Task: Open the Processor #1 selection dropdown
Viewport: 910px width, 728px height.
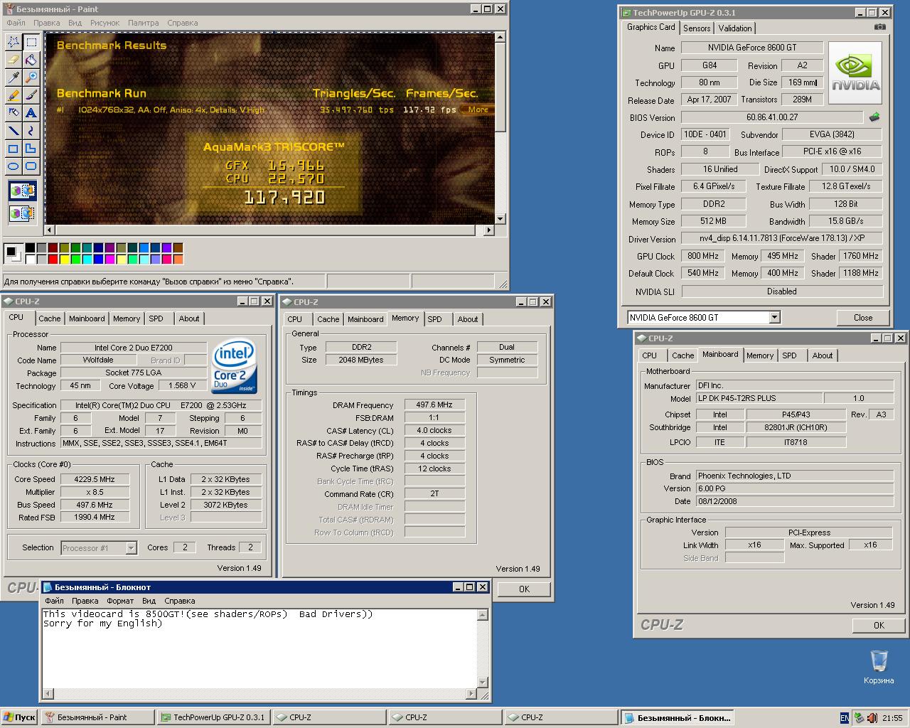Action: pyautogui.click(x=131, y=547)
